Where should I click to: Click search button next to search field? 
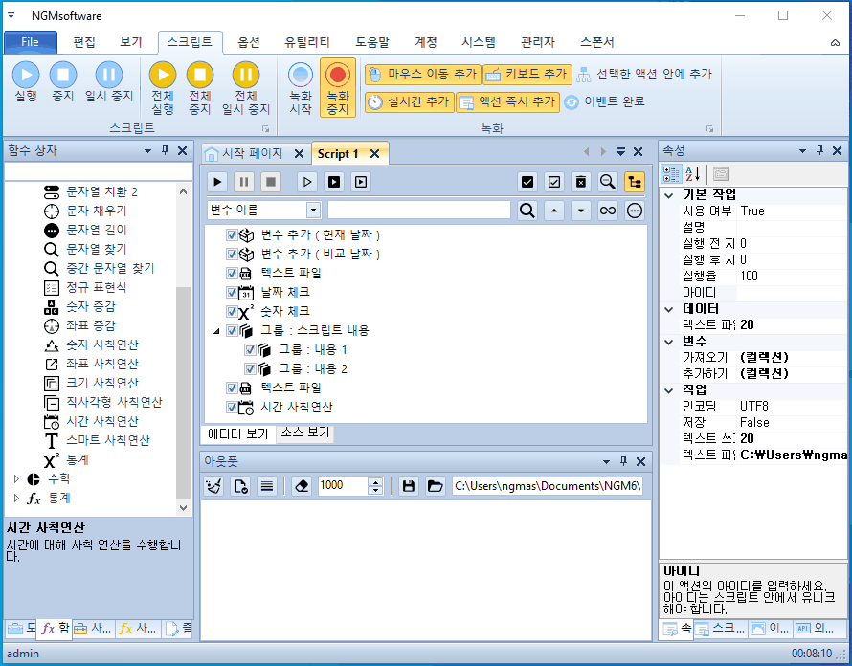click(x=527, y=211)
